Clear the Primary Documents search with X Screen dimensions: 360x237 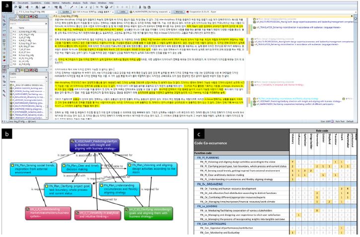[46, 24]
